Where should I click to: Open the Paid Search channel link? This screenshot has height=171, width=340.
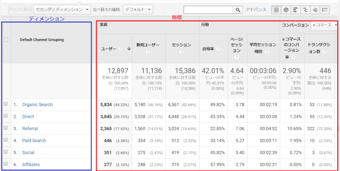pos(34,141)
